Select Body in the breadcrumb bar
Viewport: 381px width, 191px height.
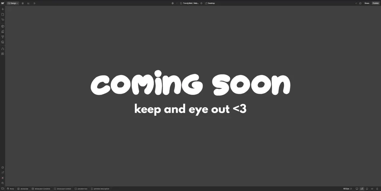pyautogui.click(x=11, y=189)
